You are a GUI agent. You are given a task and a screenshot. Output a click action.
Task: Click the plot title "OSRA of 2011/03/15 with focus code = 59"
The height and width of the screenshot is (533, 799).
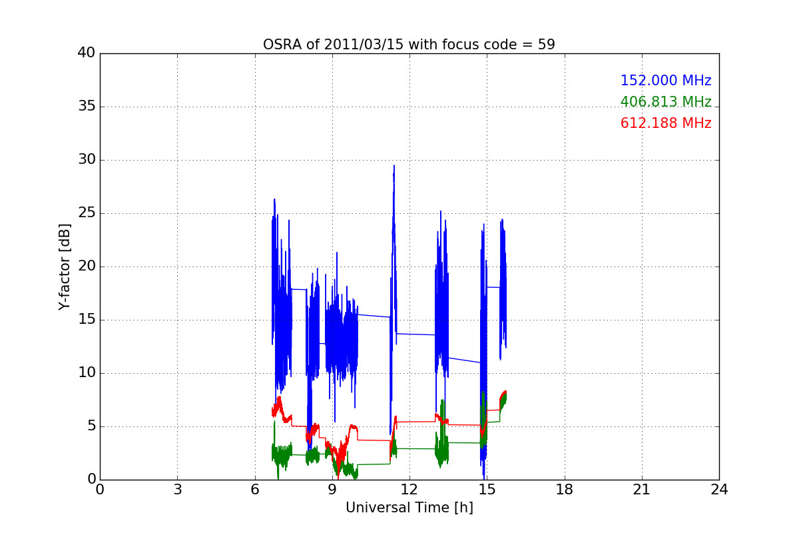(409, 45)
